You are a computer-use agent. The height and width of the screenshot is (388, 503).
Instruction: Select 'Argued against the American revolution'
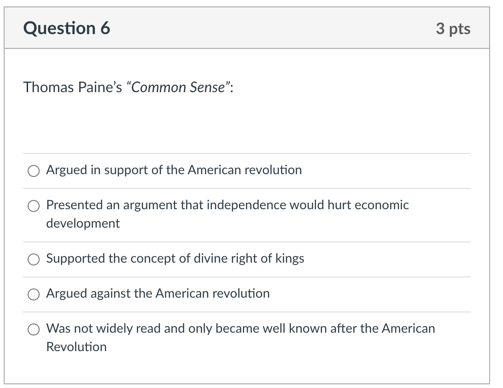click(33, 294)
